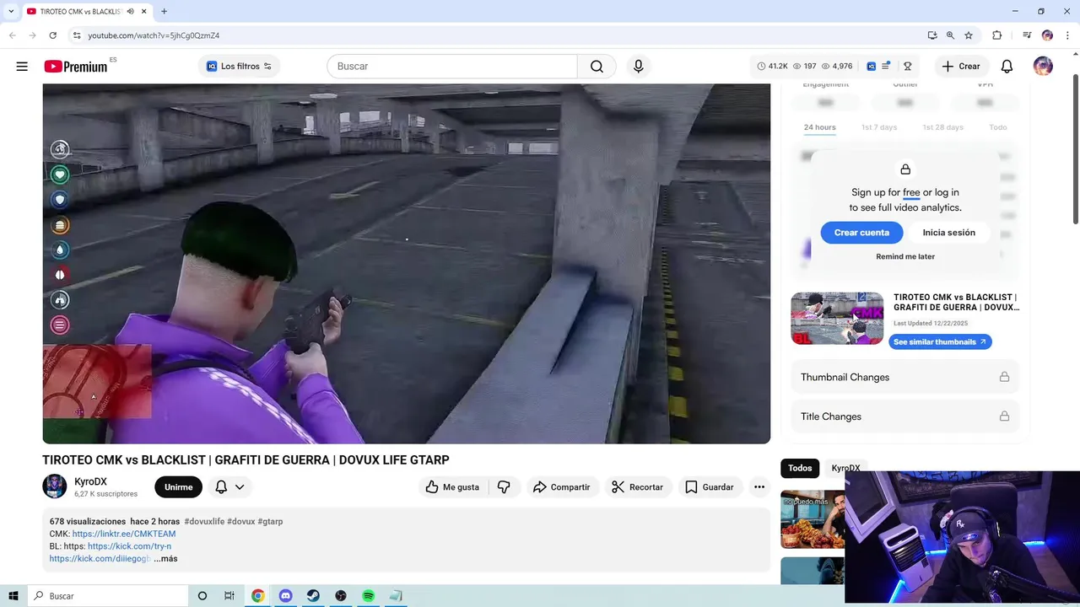The image size is (1080, 607).
Task: Click the Crear cuenta button
Action: click(x=861, y=233)
